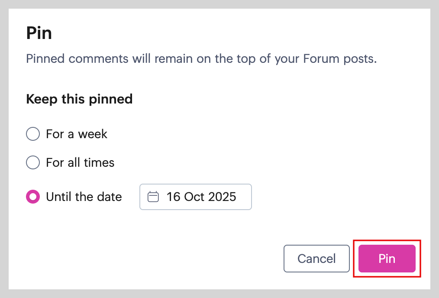Click the "For a week" label text
Viewport: 439px width, 298px height.
(x=77, y=134)
